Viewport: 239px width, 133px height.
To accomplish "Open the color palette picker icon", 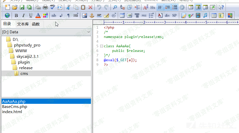I will [x=45, y=15].
